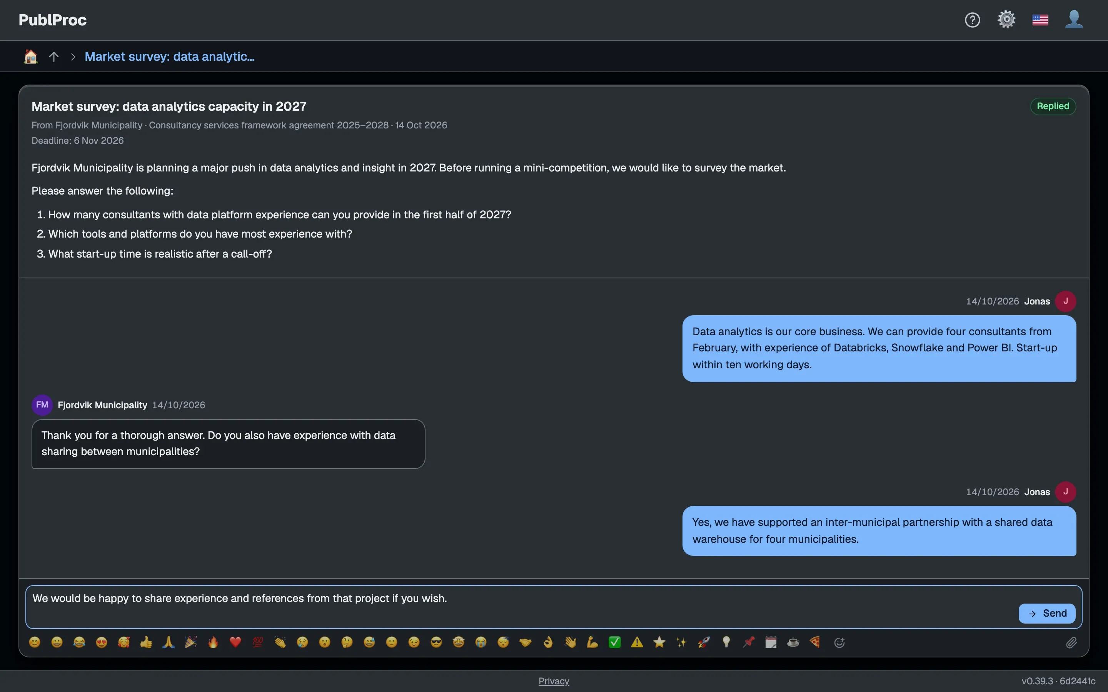Open the full emoji picker (smiley plus)
The height and width of the screenshot is (692, 1108).
point(839,642)
